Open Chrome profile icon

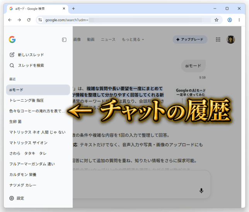pyautogui.click(x=230, y=20)
